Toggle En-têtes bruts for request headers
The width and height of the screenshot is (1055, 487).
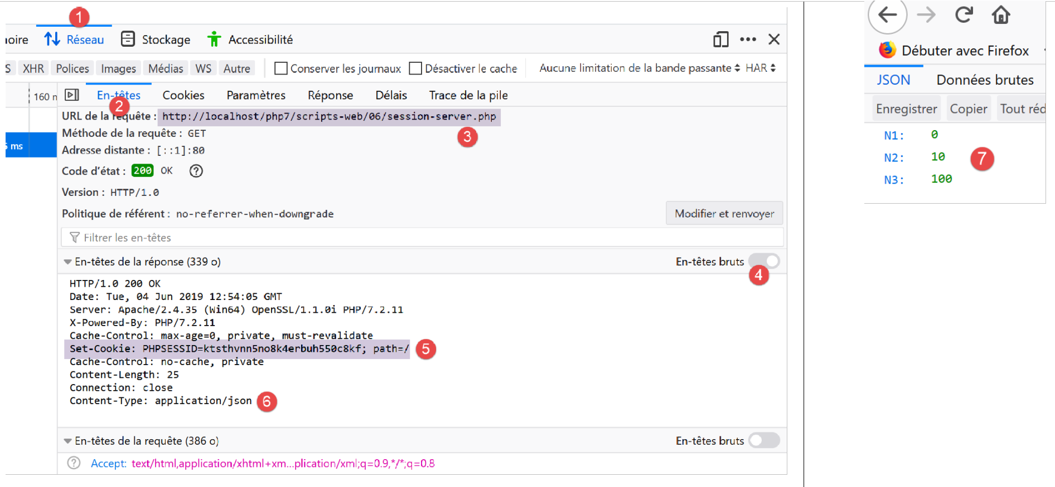[x=764, y=440]
